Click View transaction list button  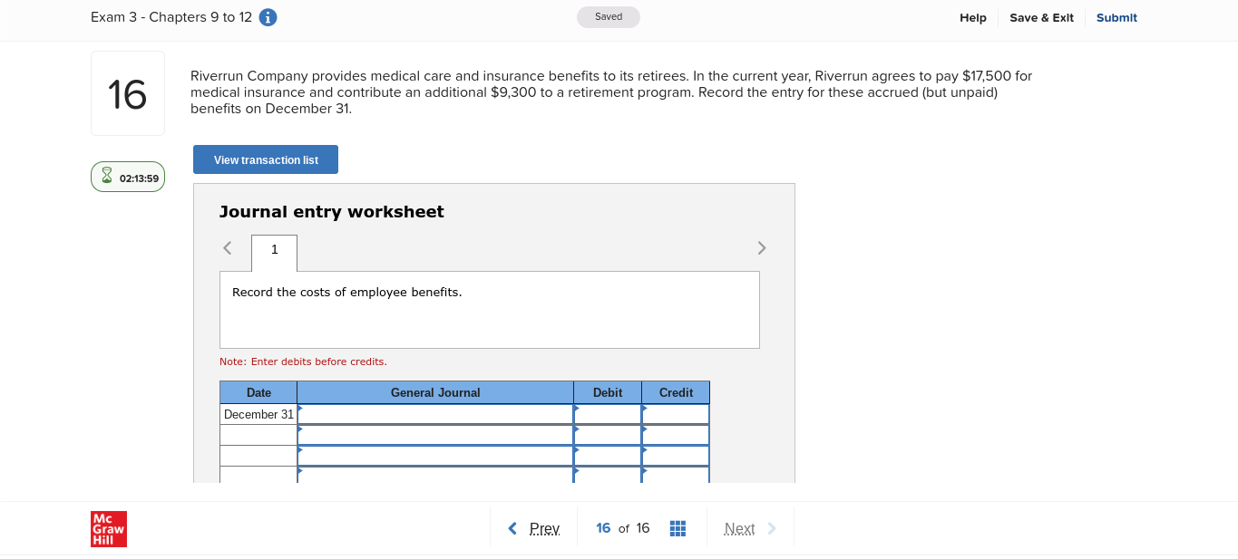pyautogui.click(x=266, y=159)
